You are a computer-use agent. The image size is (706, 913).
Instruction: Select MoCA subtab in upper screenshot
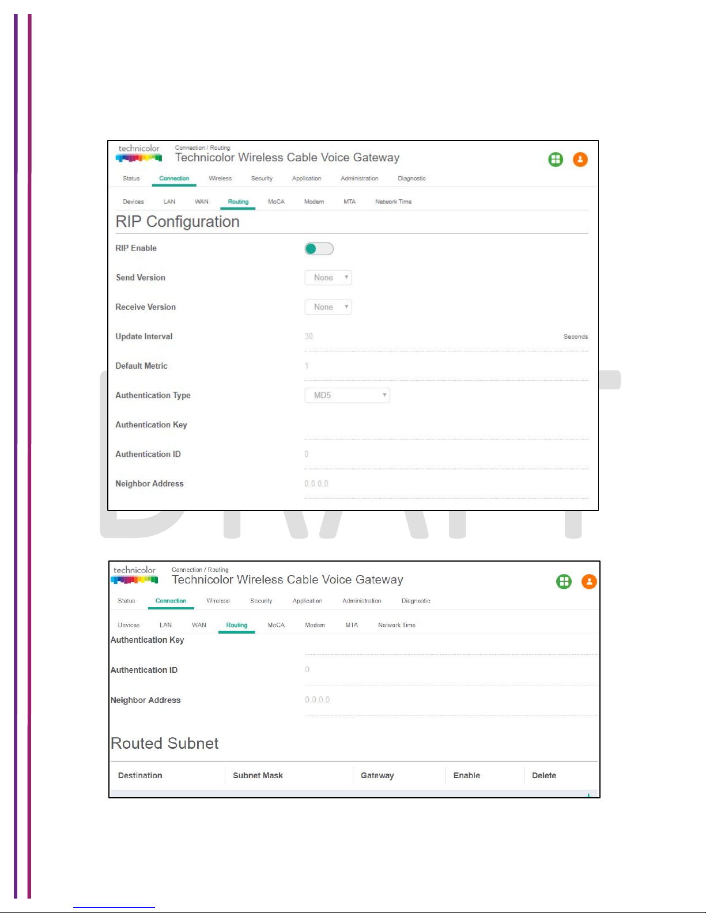pos(276,202)
